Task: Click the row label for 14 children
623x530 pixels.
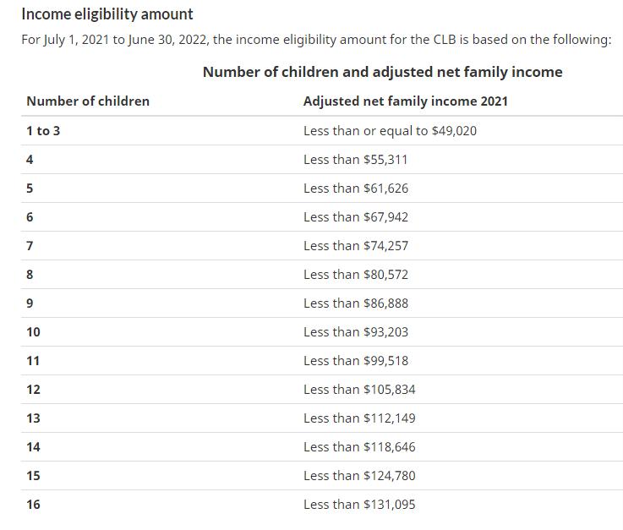Action: [x=33, y=447]
